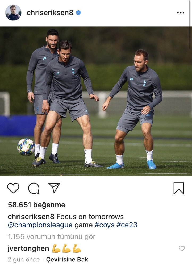Click the blue verified badge
The height and width of the screenshot is (266, 192).
click(x=78, y=13)
